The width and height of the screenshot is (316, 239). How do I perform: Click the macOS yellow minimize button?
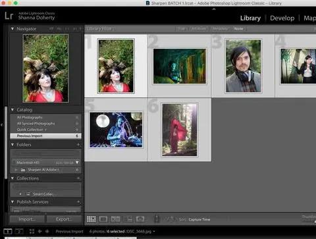click(x=9, y=3)
